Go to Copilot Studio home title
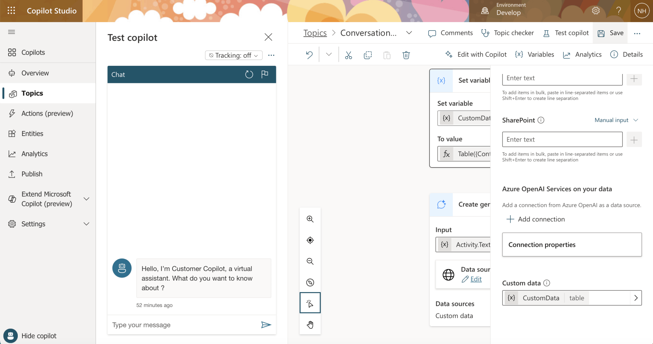The image size is (653, 344). click(52, 11)
